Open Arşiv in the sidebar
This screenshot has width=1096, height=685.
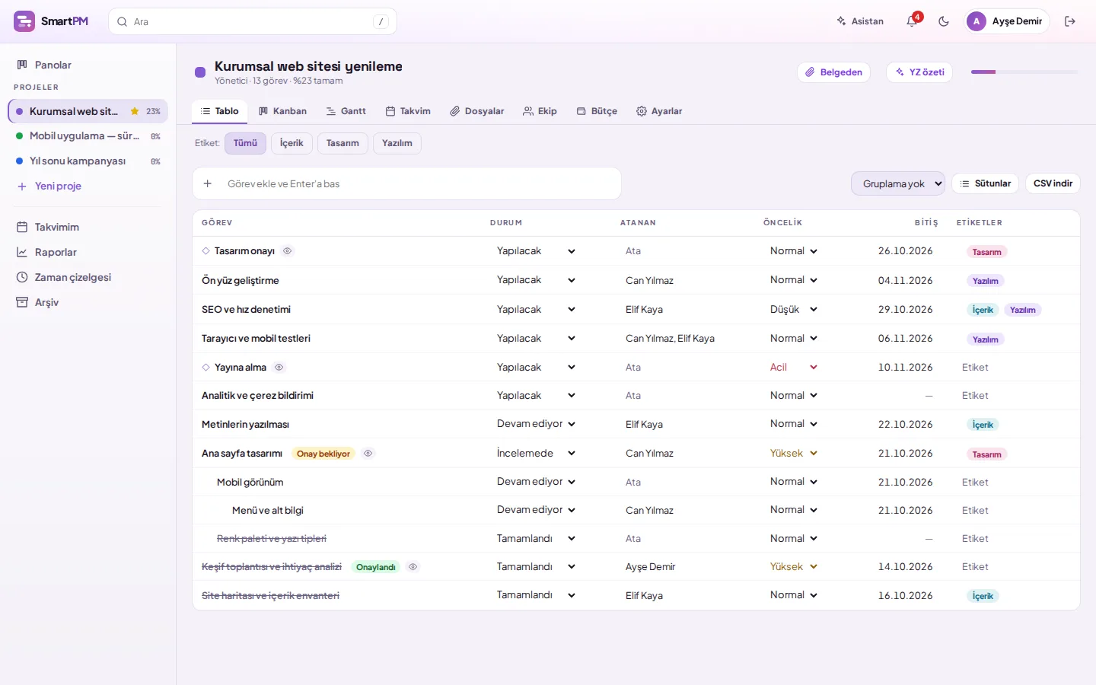point(88,302)
